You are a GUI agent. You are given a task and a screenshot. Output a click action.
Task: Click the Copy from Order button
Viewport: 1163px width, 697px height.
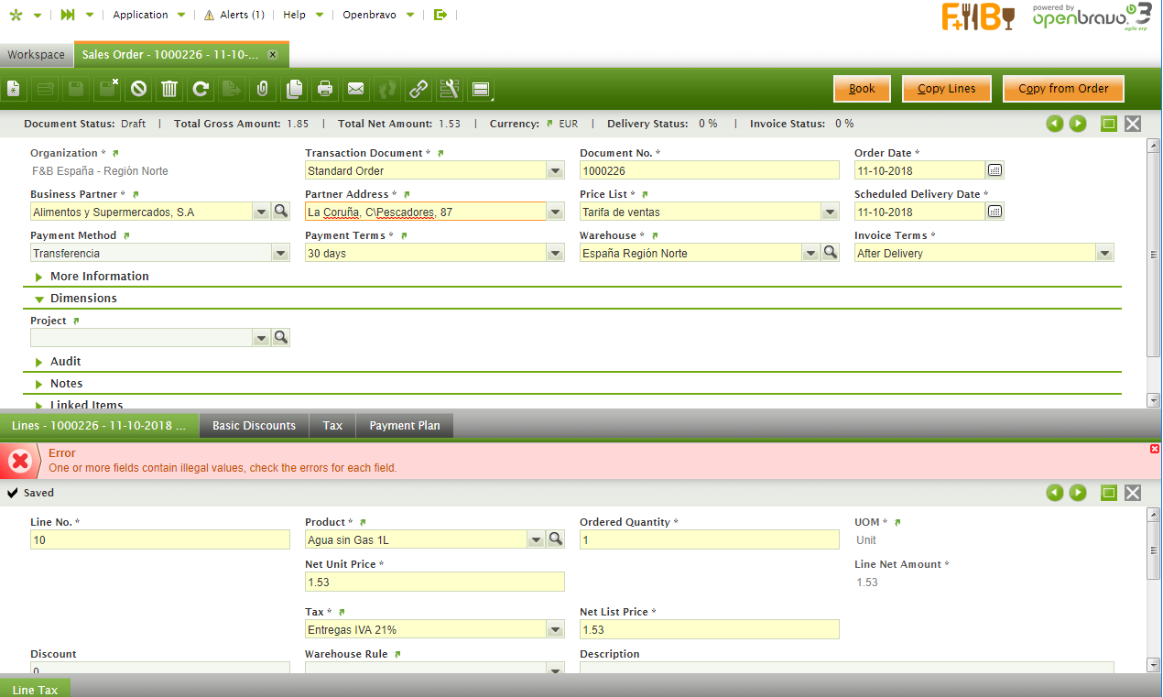point(1063,89)
